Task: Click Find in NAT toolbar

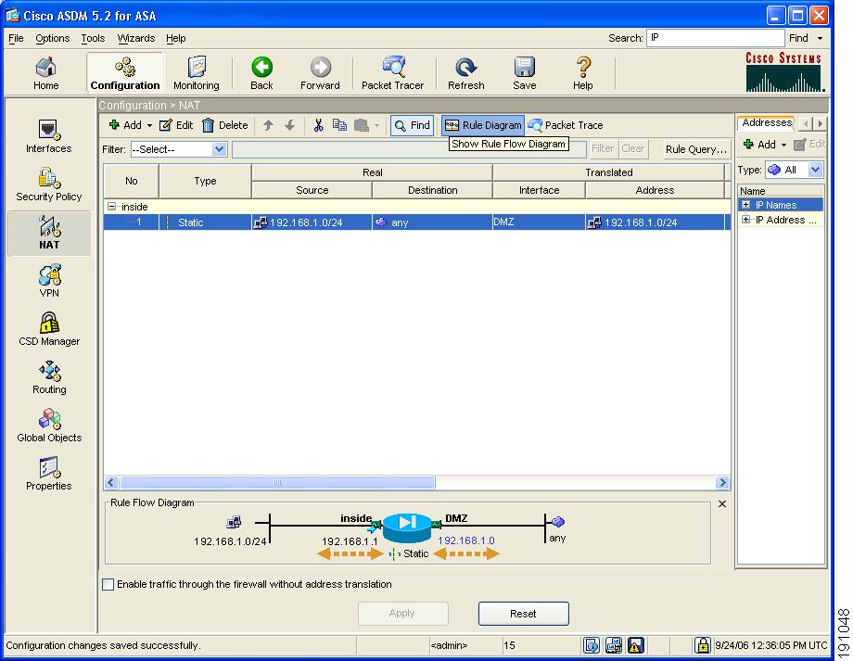Action: click(412, 125)
